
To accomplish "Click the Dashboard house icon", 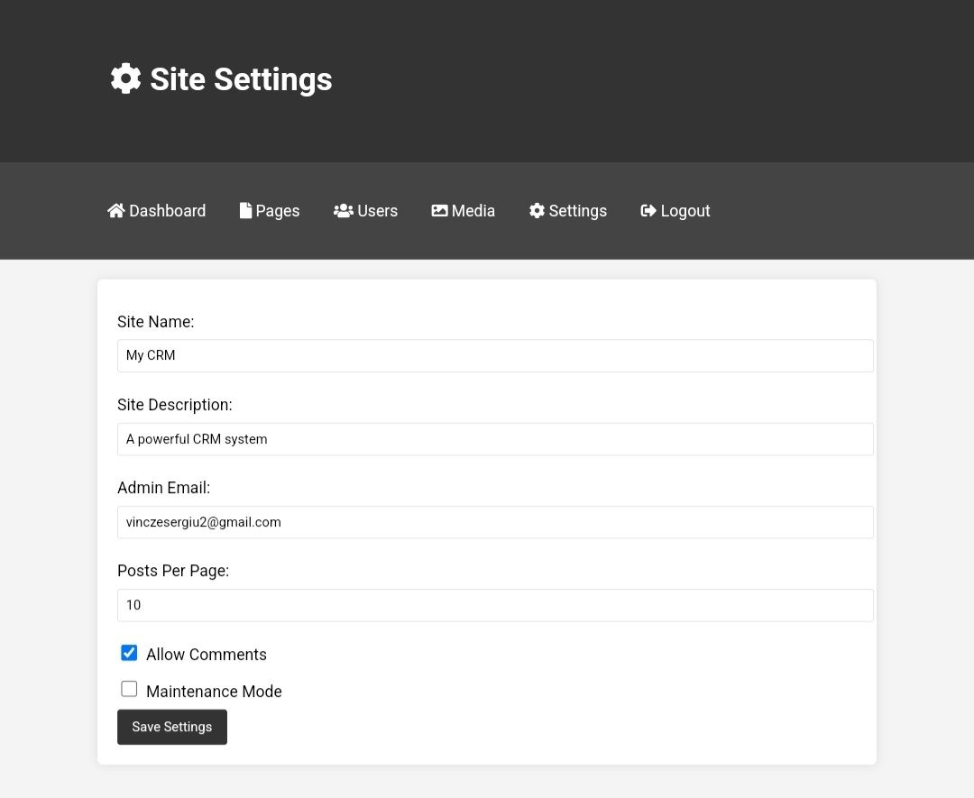I will click(116, 210).
